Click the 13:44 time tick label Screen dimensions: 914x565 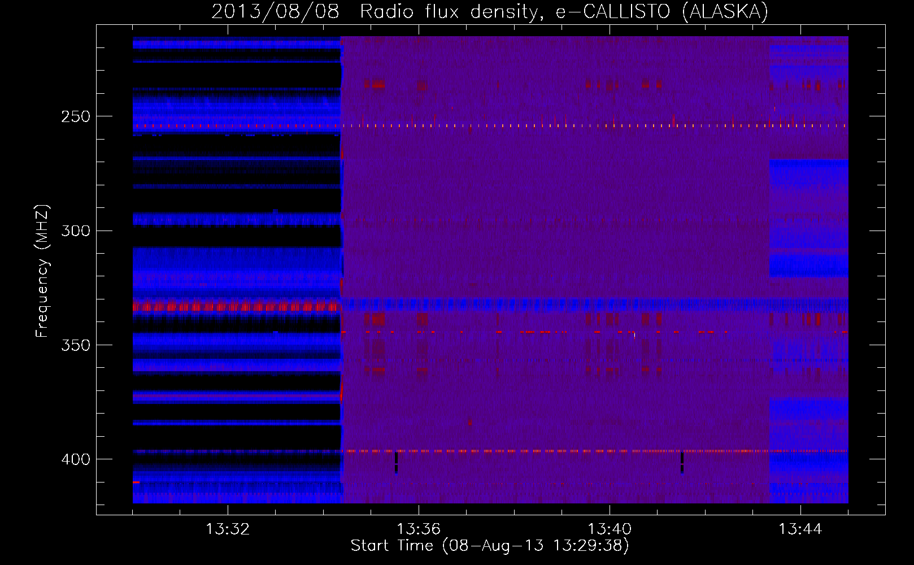[x=800, y=529]
